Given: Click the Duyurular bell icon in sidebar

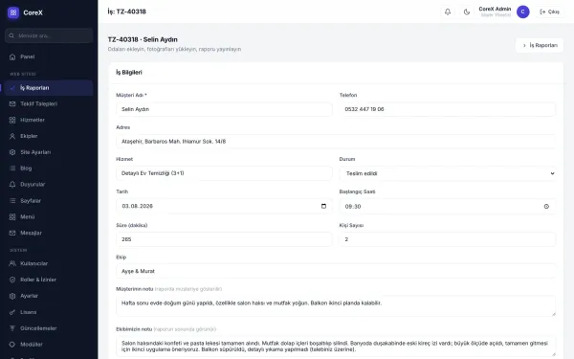Looking at the screenshot, I should [x=12, y=184].
